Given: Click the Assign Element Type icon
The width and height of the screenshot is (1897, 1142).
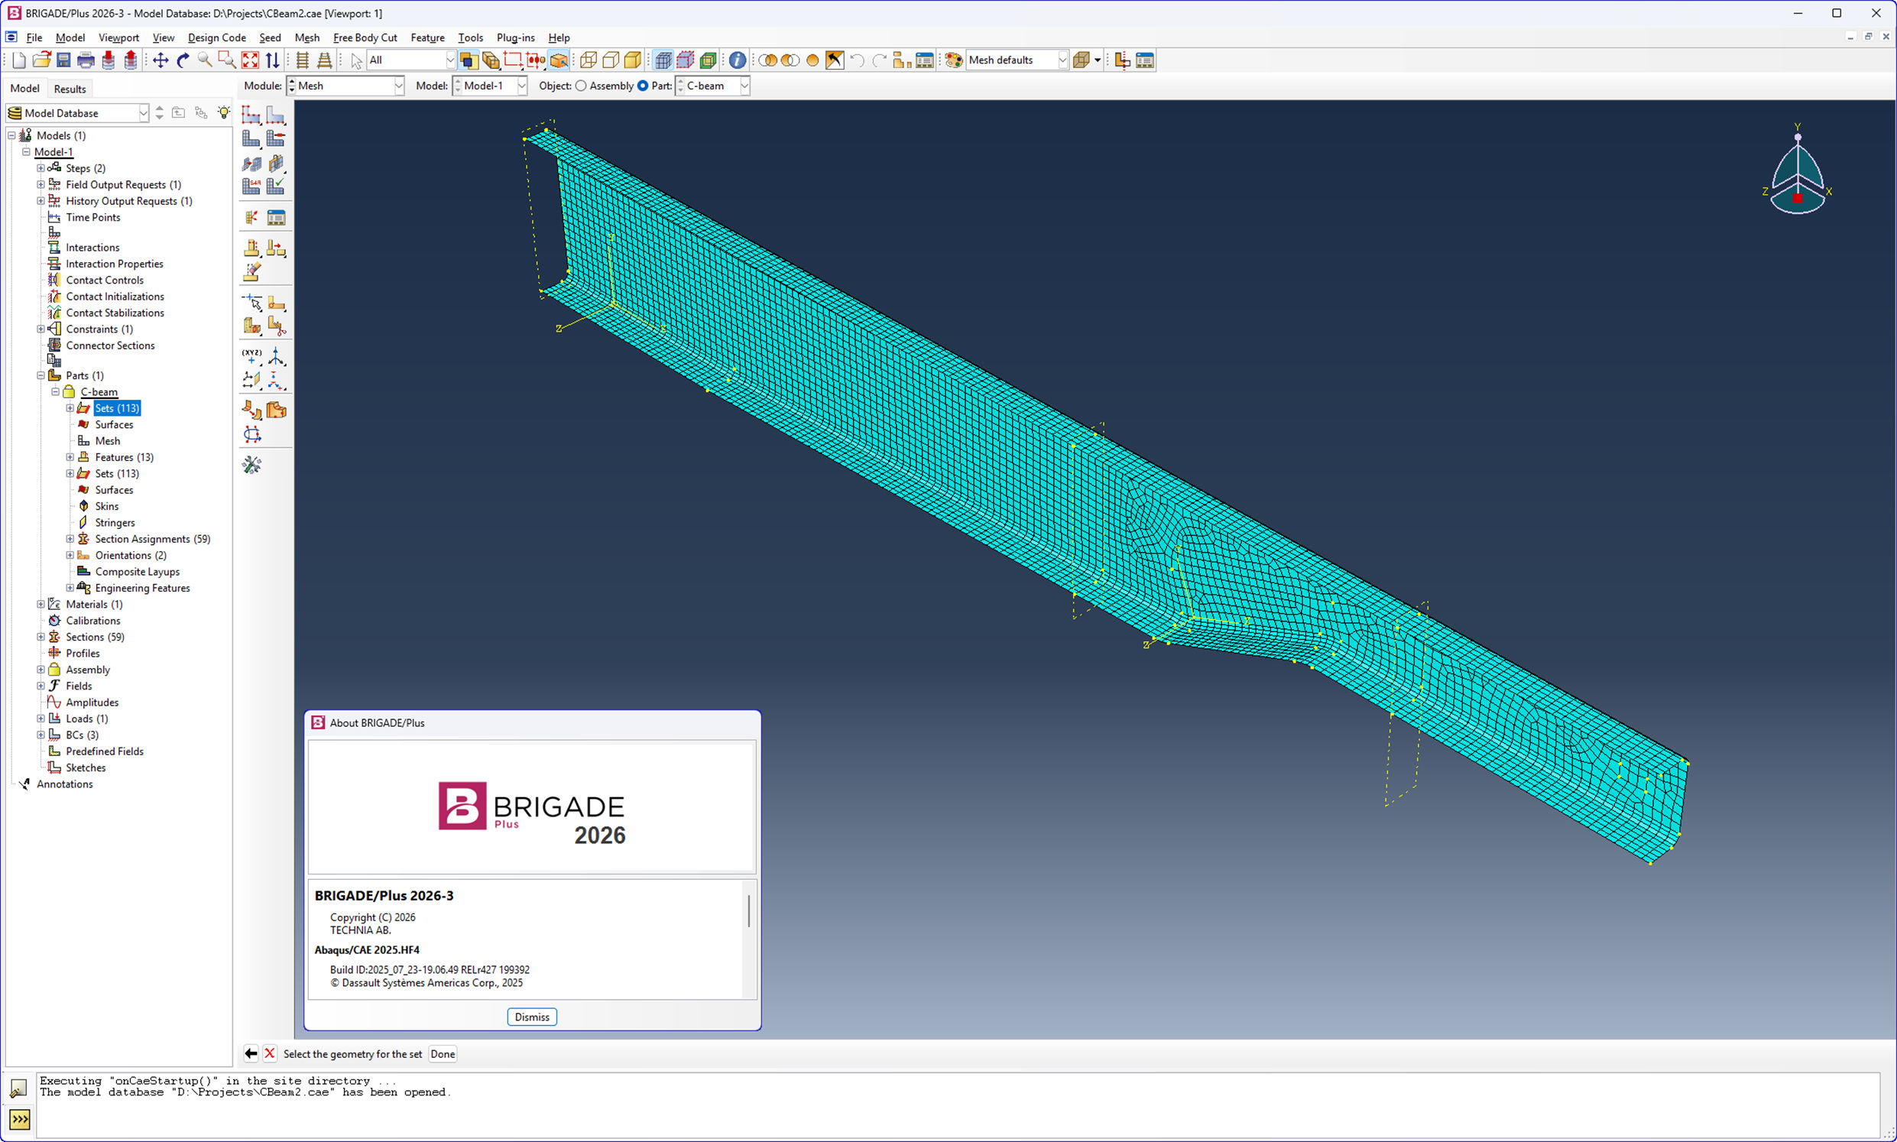Looking at the screenshot, I should click(251, 187).
